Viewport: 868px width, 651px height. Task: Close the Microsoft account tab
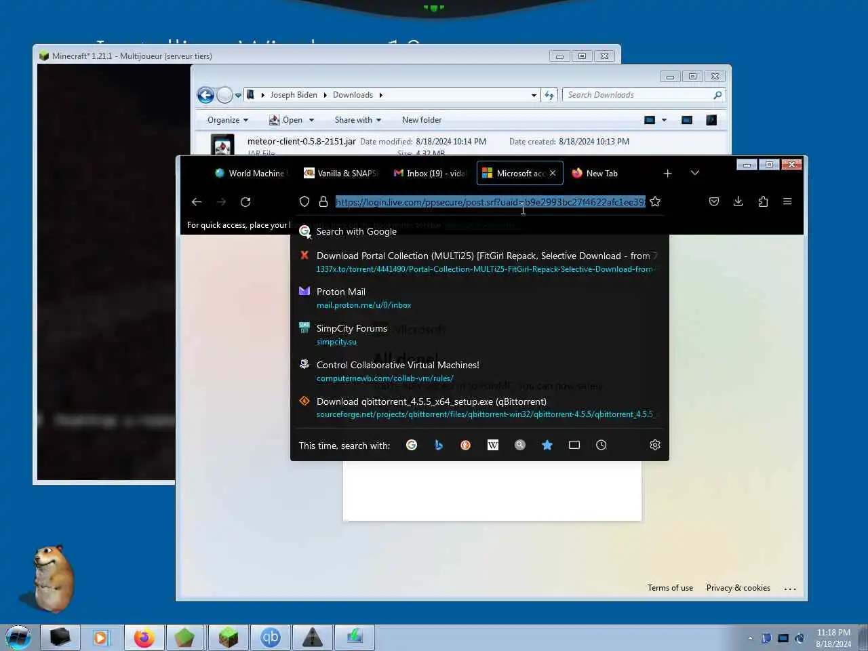(553, 174)
